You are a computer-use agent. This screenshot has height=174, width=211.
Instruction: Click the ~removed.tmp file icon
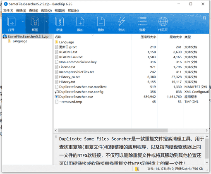[57, 102]
